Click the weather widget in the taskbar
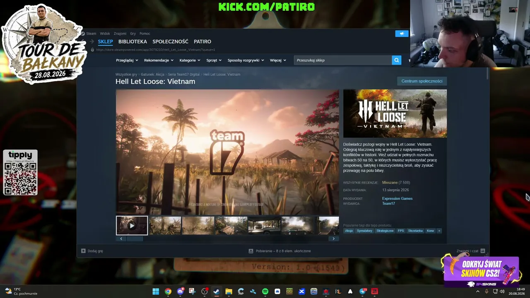Viewport: 530px width, 298px height. (x=21, y=291)
